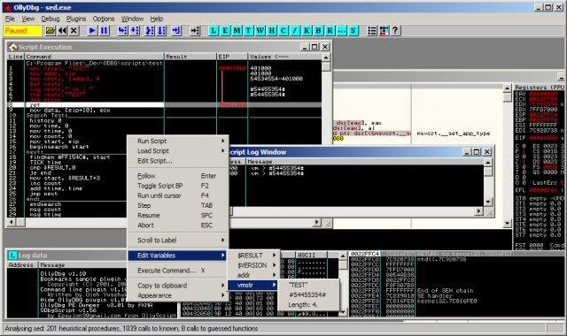
Task: Choose Edit Script... in context menu
Action: (178, 161)
